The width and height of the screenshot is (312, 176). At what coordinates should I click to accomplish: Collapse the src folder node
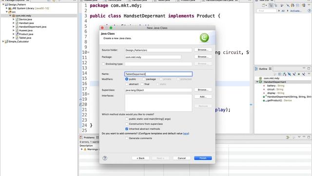pyautogui.click(x=7, y=12)
